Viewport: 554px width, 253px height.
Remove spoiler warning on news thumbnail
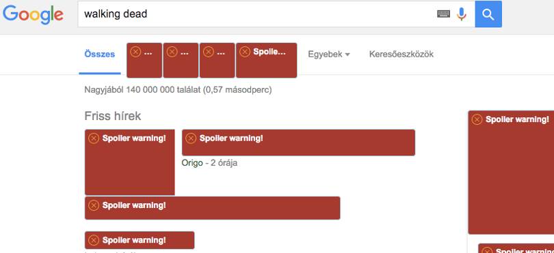[x=93, y=138]
